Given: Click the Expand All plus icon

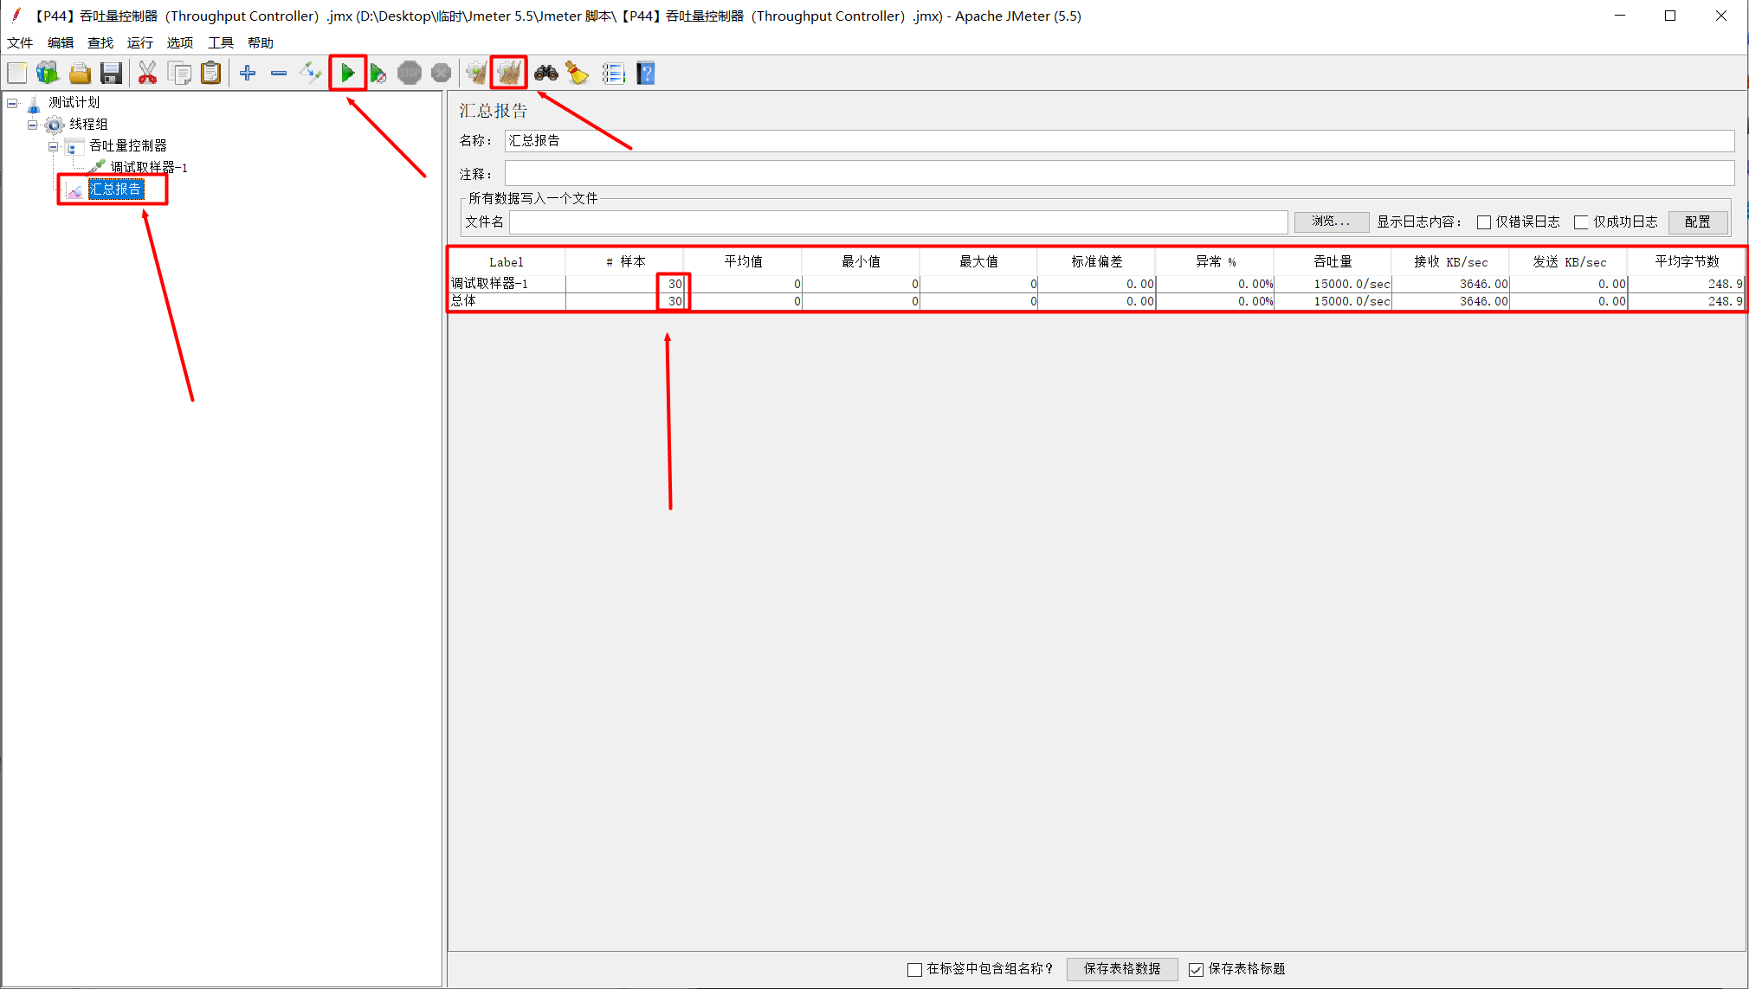Looking at the screenshot, I should pos(248,74).
